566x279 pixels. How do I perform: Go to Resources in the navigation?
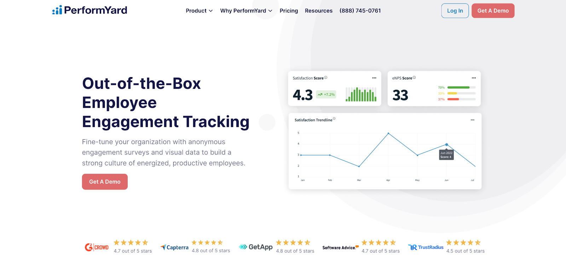tap(319, 11)
